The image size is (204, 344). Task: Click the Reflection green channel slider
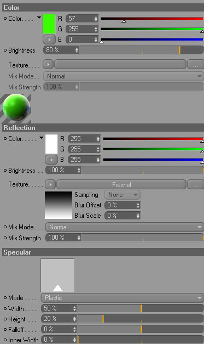click(x=153, y=149)
